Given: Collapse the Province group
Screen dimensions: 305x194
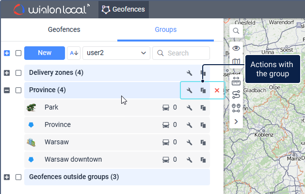Looking at the screenshot, I should coord(7,90).
